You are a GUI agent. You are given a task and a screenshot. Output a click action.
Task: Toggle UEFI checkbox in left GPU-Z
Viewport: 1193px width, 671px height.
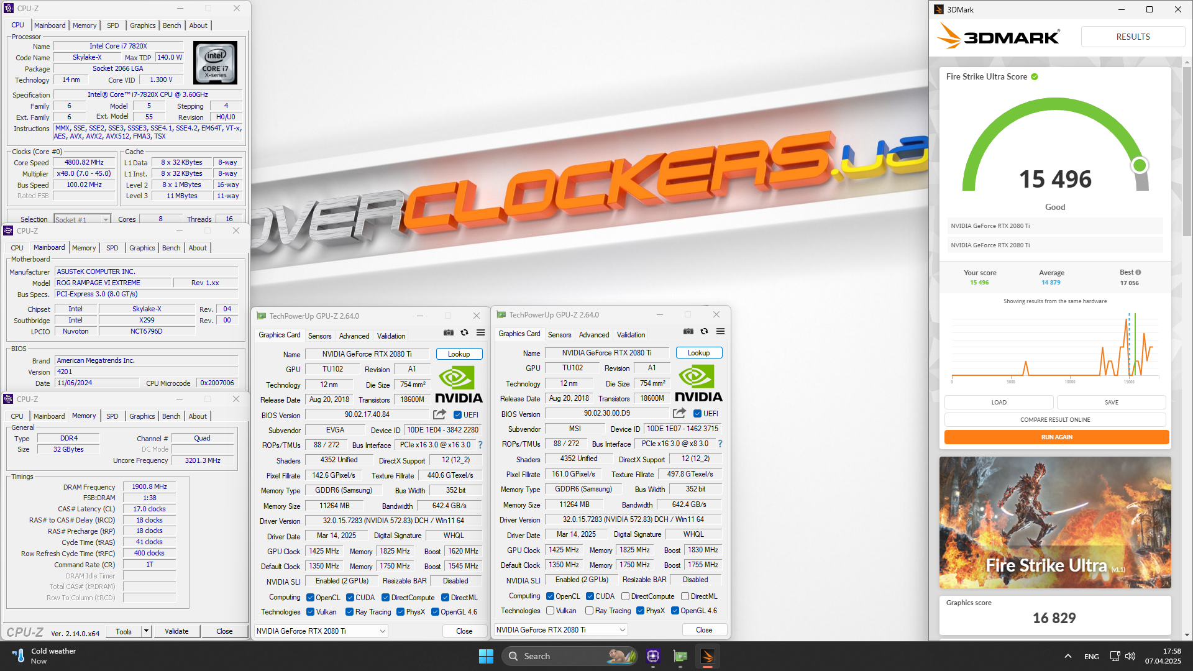coord(457,415)
